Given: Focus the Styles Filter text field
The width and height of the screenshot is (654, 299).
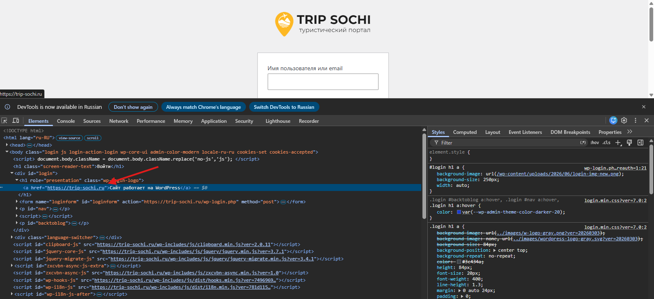Looking at the screenshot, I should 509,143.
